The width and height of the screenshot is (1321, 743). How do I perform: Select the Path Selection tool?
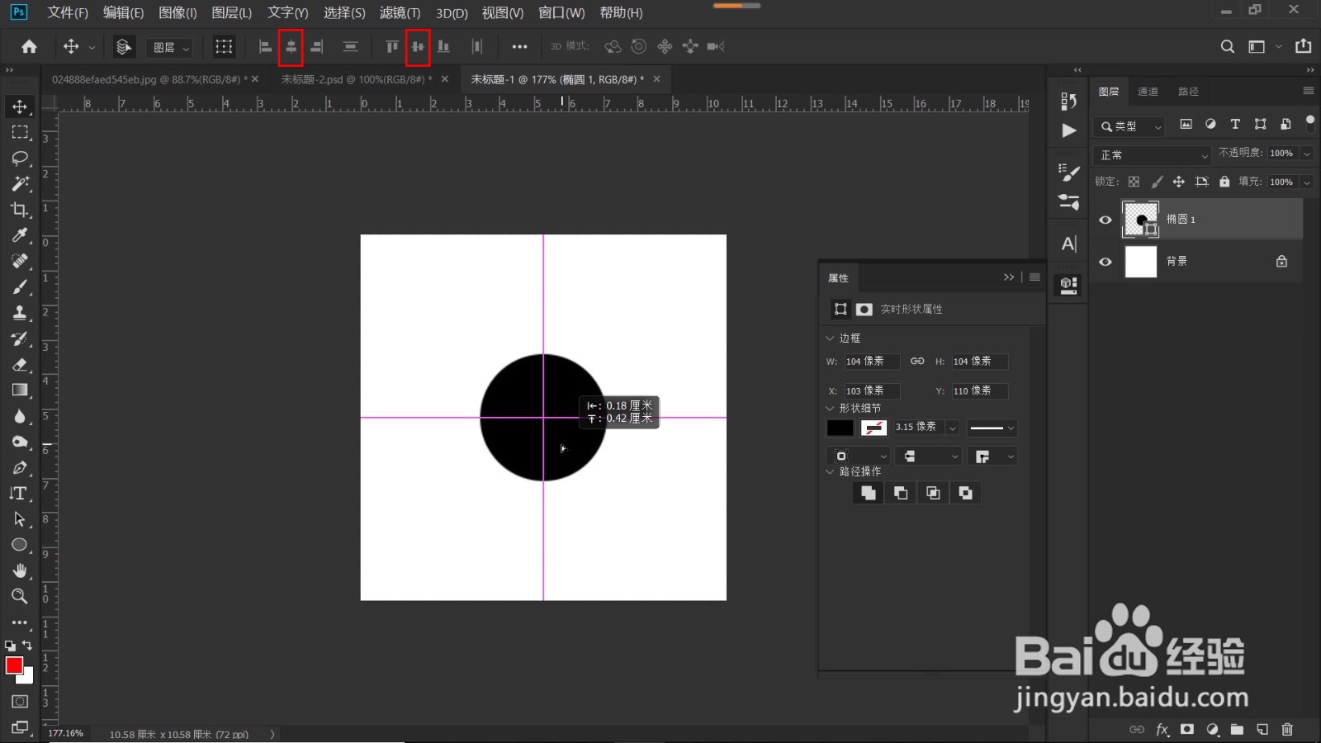pos(20,518)
